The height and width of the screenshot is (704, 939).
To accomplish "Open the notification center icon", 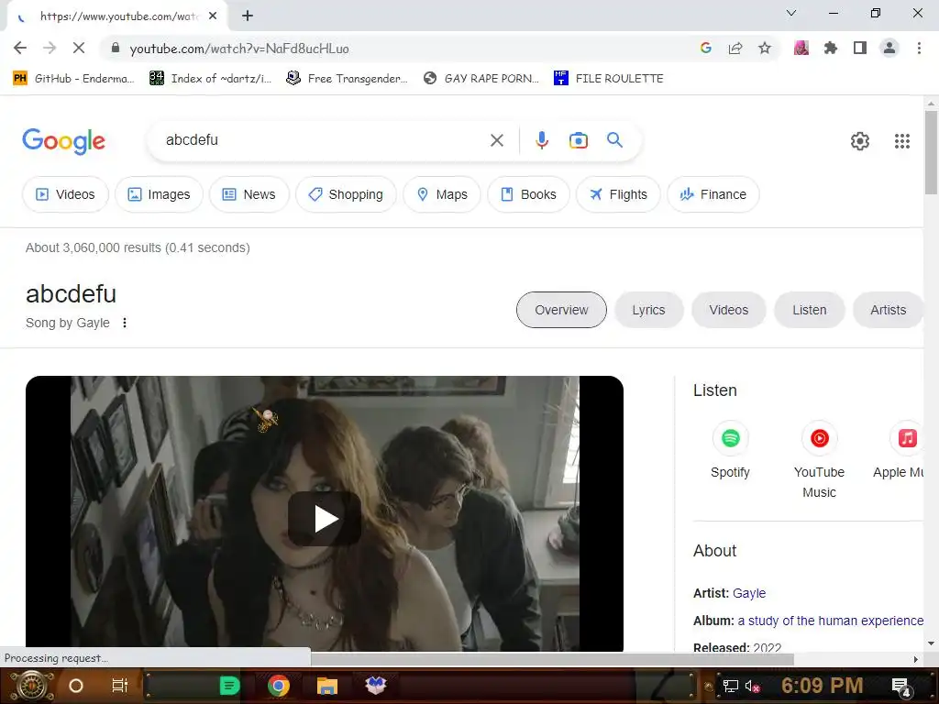I will click(900, 686).
